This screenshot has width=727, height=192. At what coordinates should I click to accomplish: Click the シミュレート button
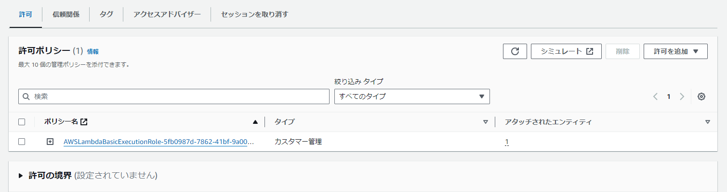coord(566,51)
